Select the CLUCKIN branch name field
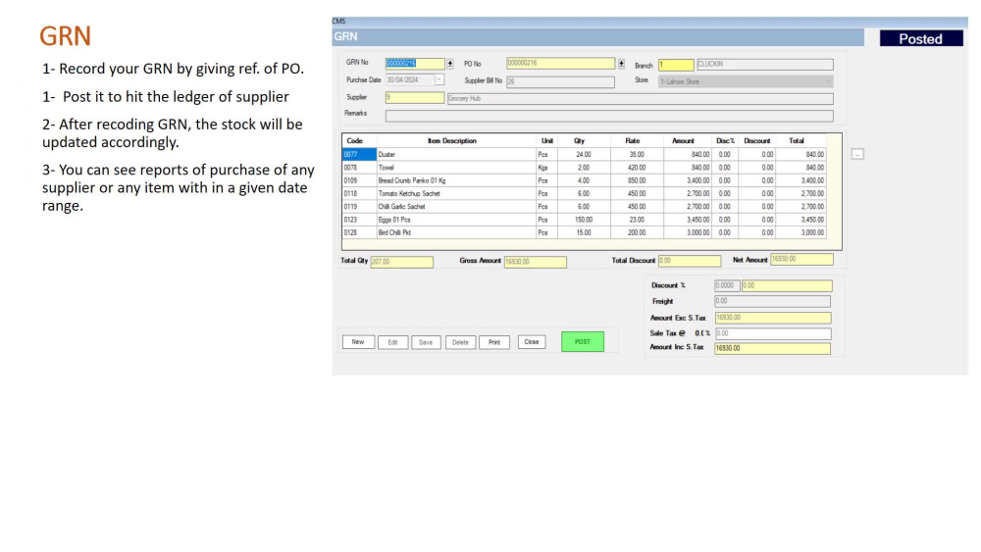Viewport: 981px width, 552px height. pyautogui.click(x=765, y=65)
